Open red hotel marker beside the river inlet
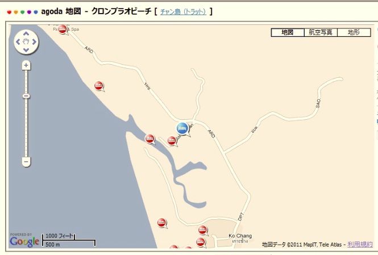This screenshot has height=255, width=378. 149,139
